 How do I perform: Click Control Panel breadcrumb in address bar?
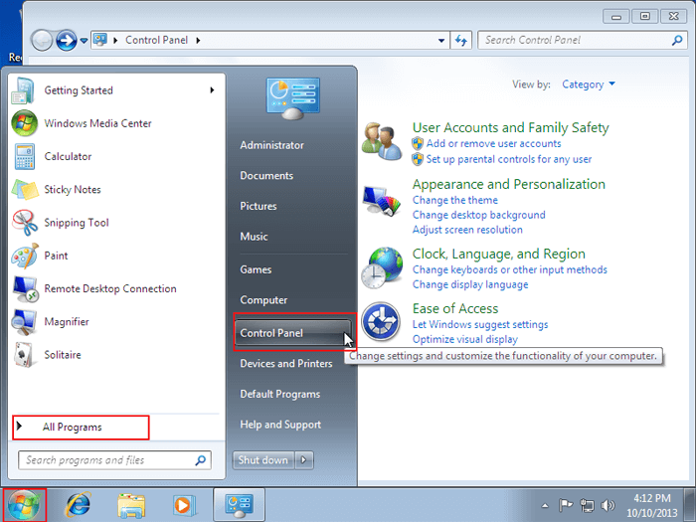pyautogui.click(x=157, y=41)
